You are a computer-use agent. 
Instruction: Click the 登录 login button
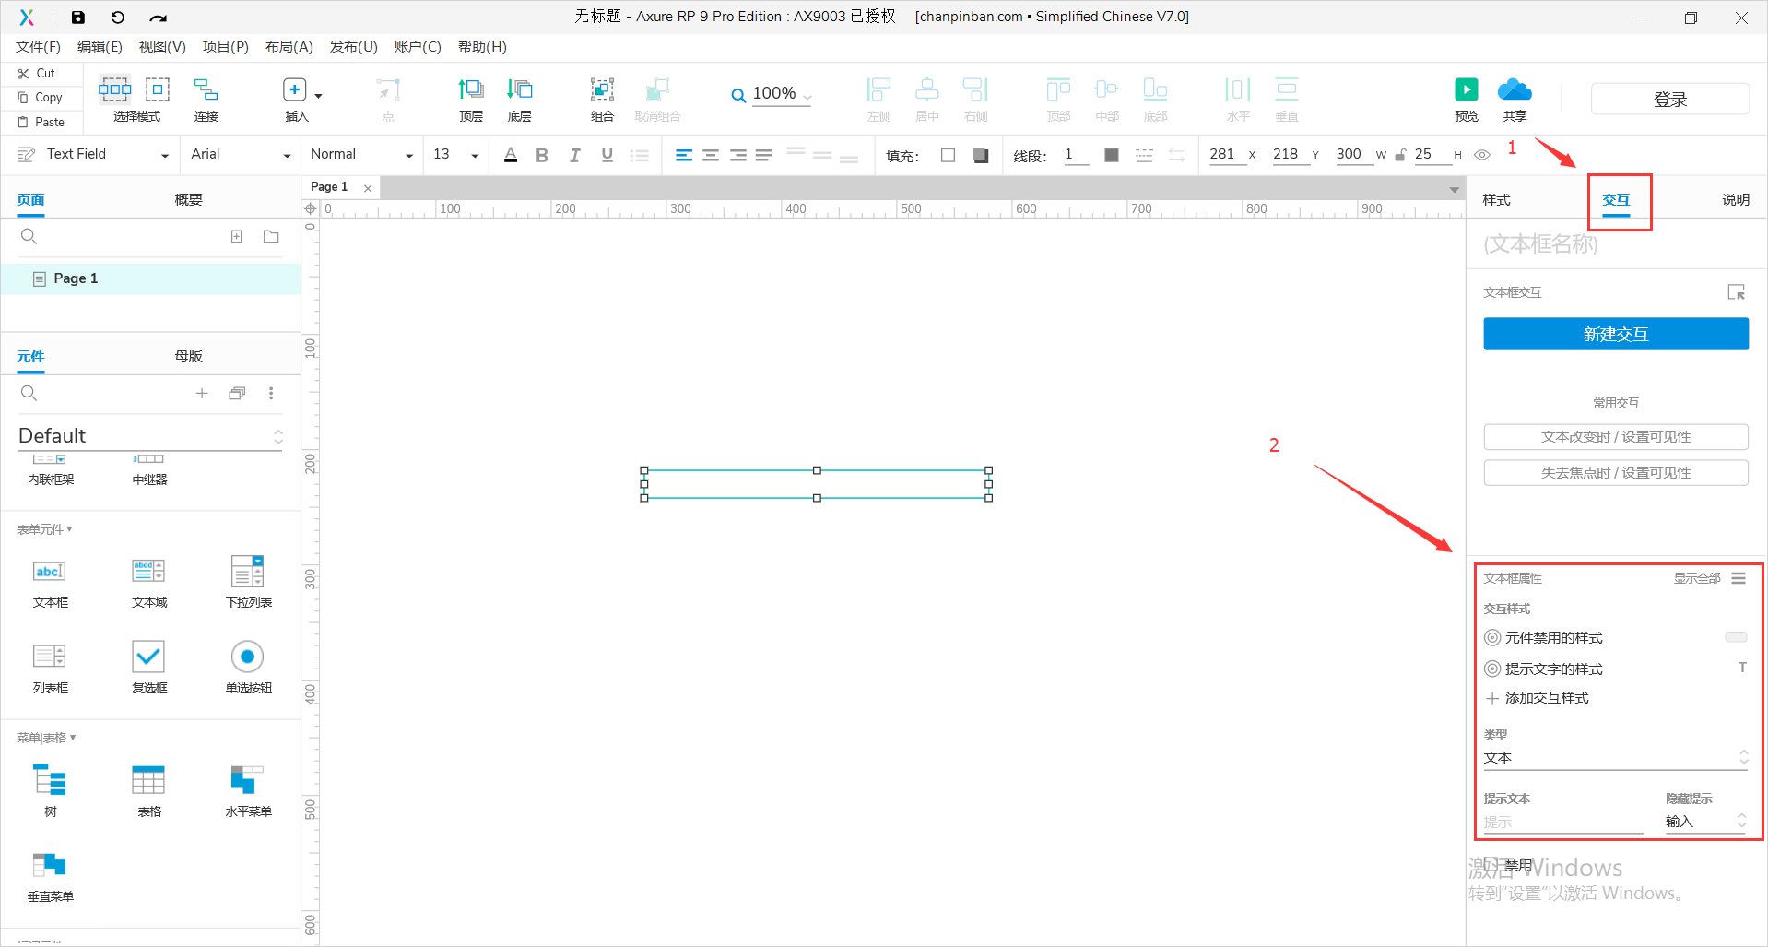(x=1669, y=100)
